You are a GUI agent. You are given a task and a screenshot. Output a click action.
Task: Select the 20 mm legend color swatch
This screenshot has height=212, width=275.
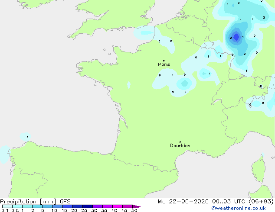coord(78,206)
